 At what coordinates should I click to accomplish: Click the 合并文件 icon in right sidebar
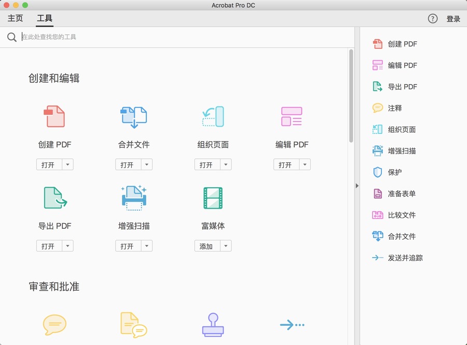click(x=378, y=237)
